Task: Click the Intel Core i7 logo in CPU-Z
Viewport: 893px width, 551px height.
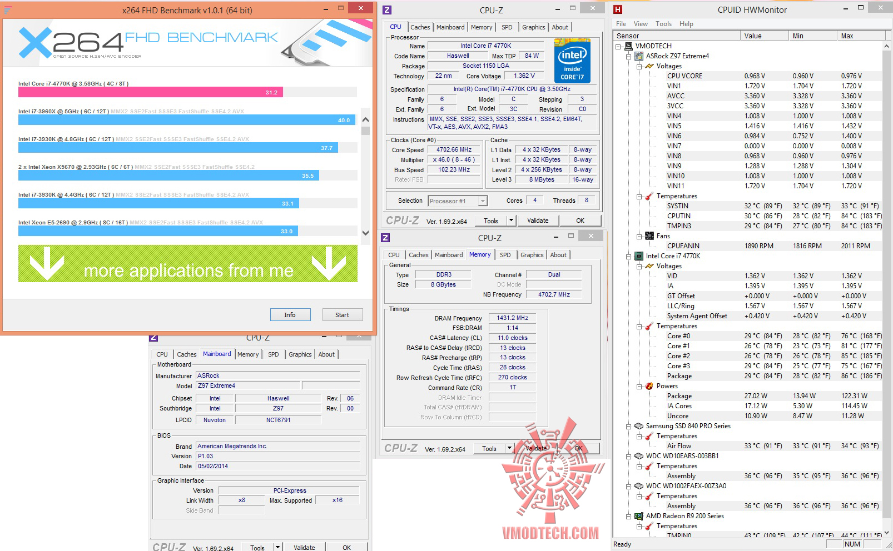Action: pyautogui.click(x=572, y=61)
